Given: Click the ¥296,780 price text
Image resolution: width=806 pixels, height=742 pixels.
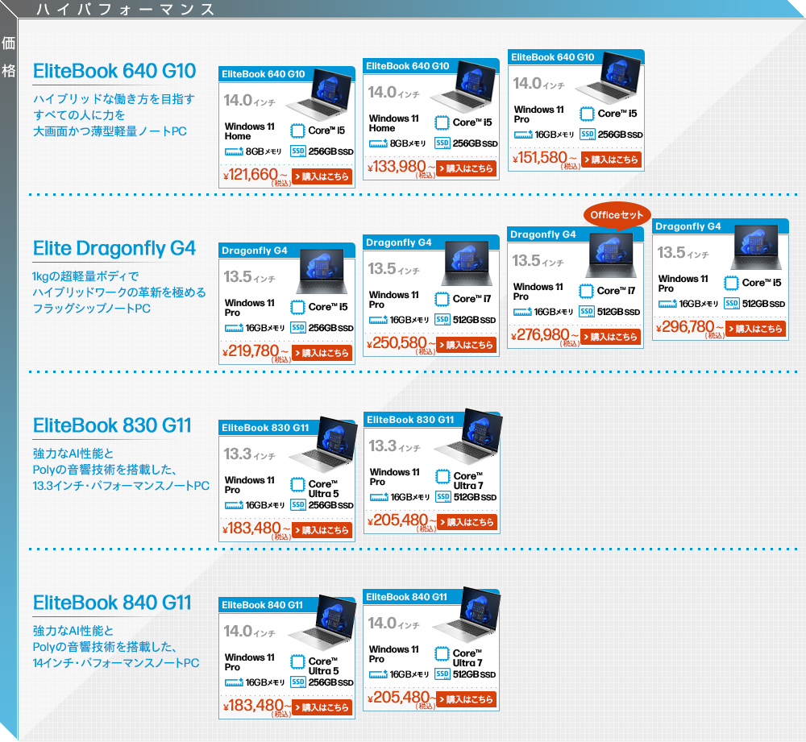Looking at the screenshot, I should [x=689, y=327].
